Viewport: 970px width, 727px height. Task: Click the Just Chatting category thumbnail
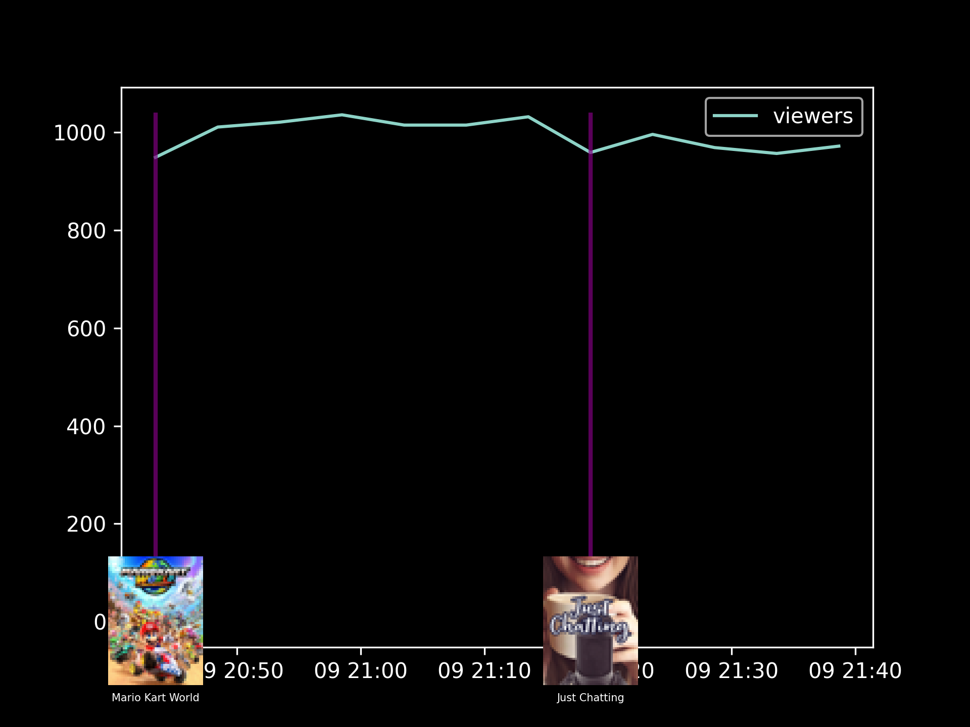pyautogui.click(x=590, y=620)
